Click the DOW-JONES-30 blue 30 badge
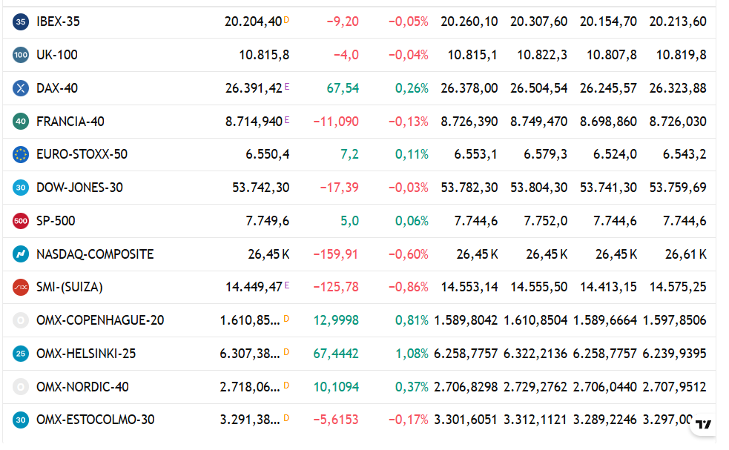This screenshot has width=729, height=450. pyautogui.click(x=21, y=188)
